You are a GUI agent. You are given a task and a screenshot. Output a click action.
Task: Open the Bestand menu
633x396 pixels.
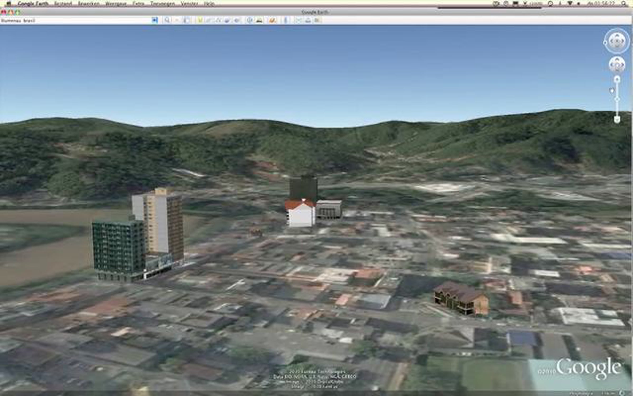coord(63,4)
